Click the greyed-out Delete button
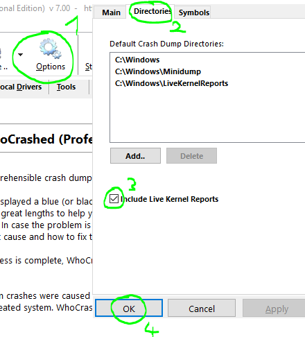The width and height of the screenshot is (305, 337). [x=191, y=156]
